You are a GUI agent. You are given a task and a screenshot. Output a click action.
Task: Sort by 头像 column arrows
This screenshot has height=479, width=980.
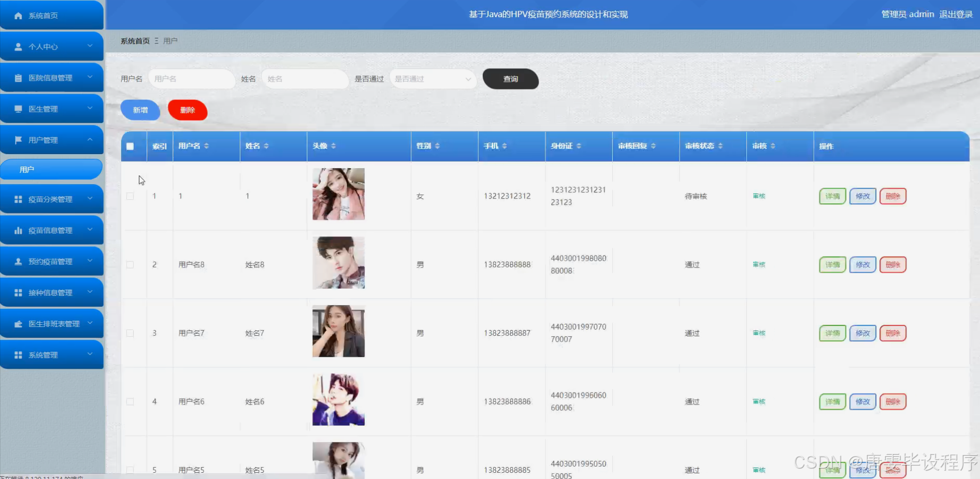[334, 146]
